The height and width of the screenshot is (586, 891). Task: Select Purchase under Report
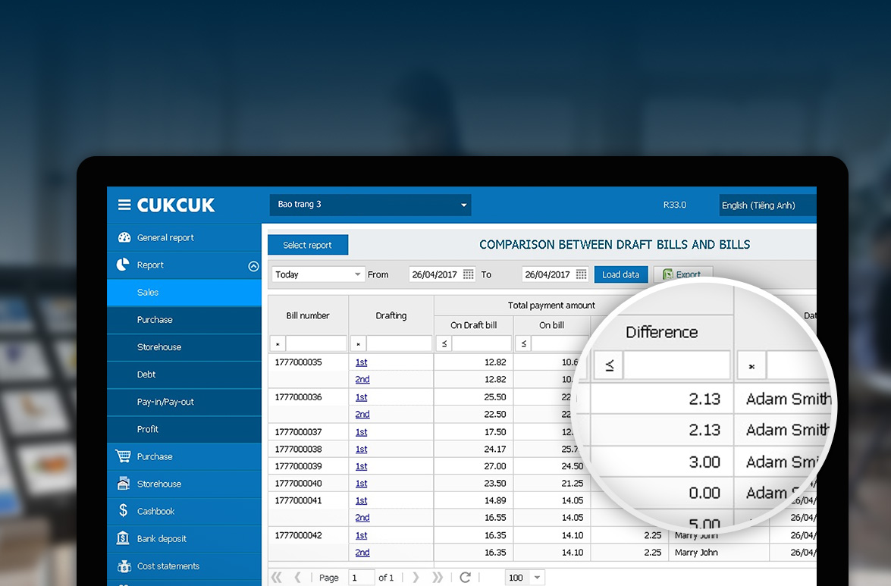[x=184, y=320]
